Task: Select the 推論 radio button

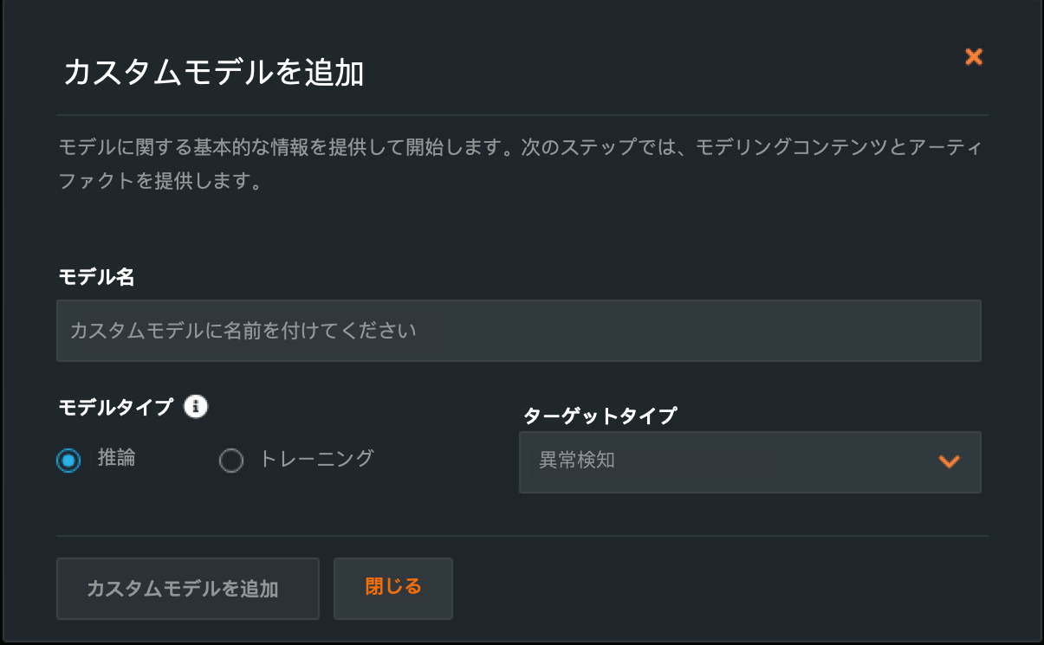Action: tap(68, 460)
